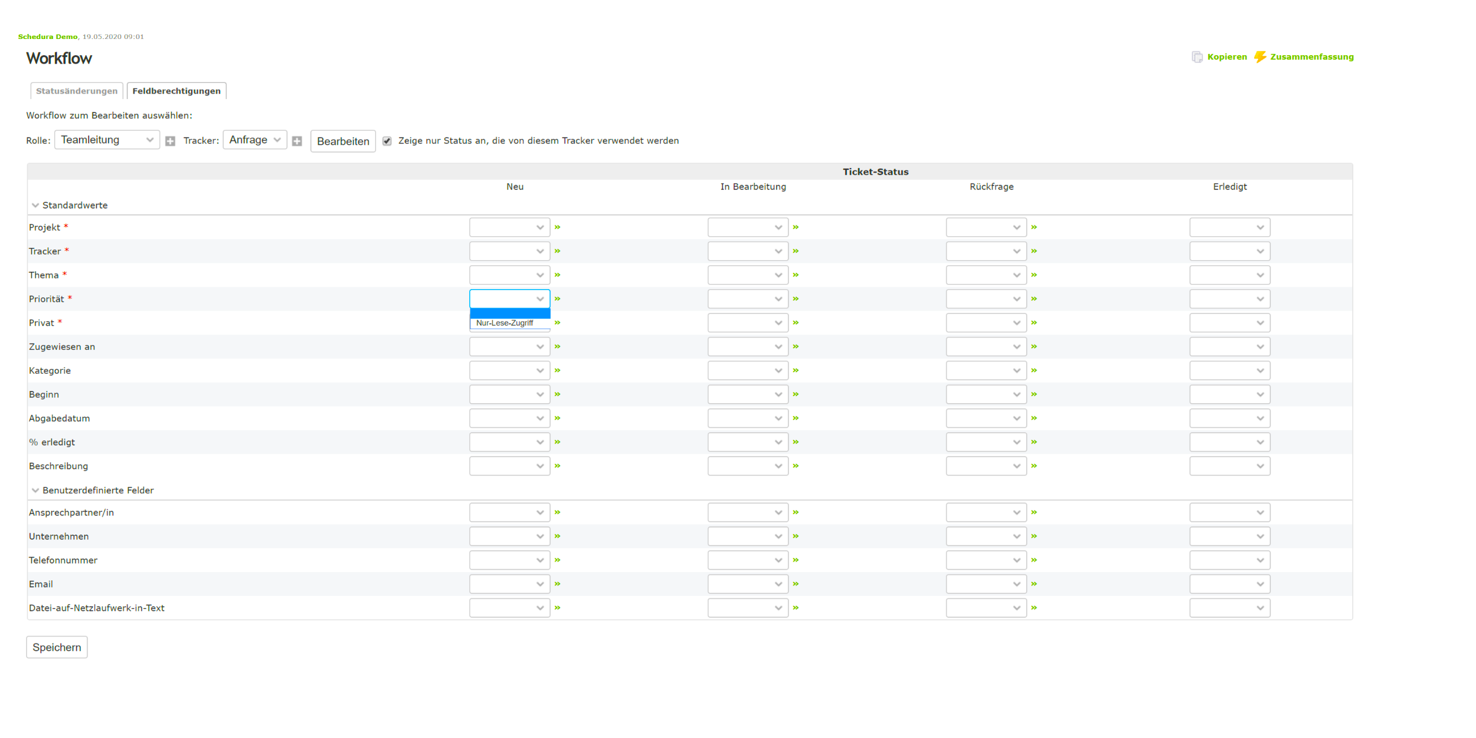Image resolution: width=1476 pixels, height=738 pixels.
Task: Click plus icon next to Tracker dropdown
Action: click(297, 141)
